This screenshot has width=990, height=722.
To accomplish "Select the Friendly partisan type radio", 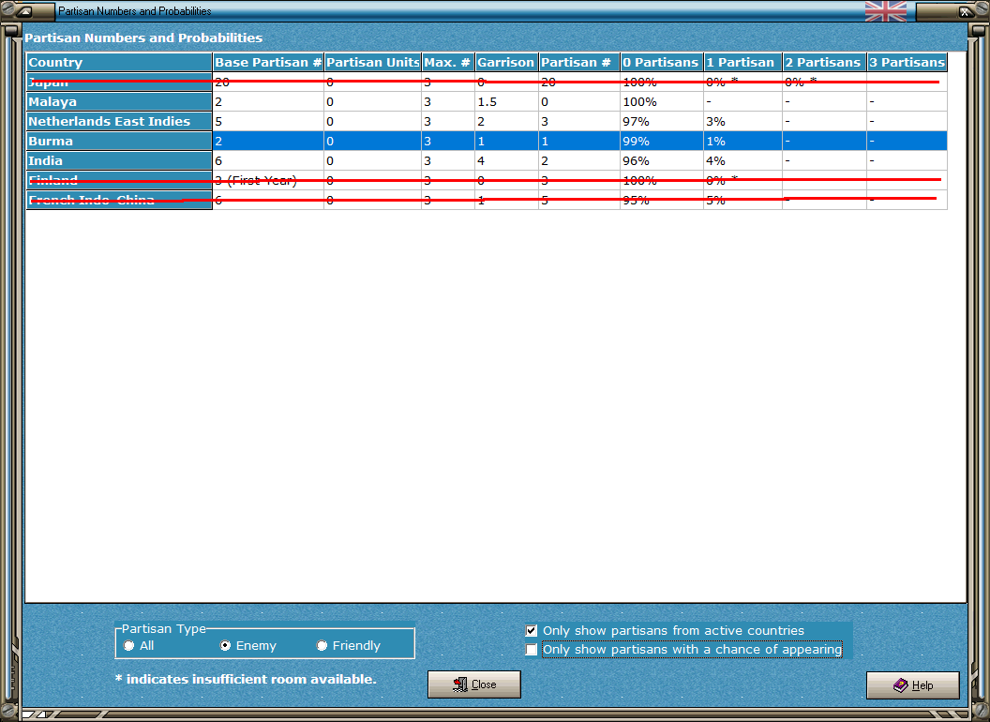I will 322,645.
